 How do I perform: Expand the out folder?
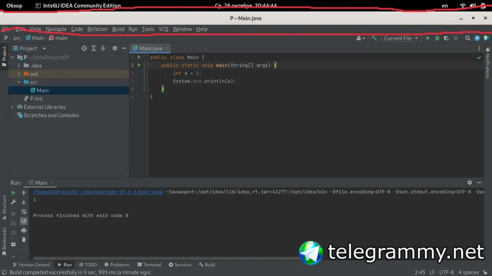(x=18, y=74)
